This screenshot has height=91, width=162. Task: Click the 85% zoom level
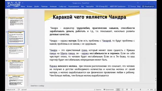(x=151, y=89)
